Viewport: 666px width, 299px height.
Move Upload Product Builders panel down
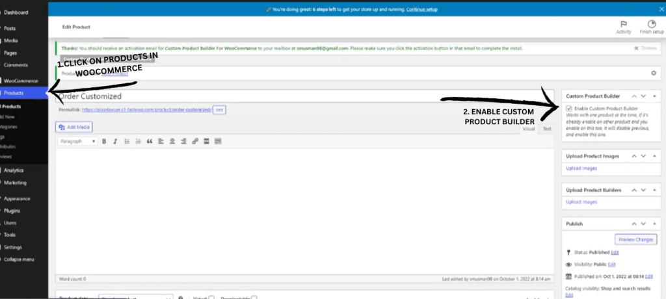[x=643, y=190]
